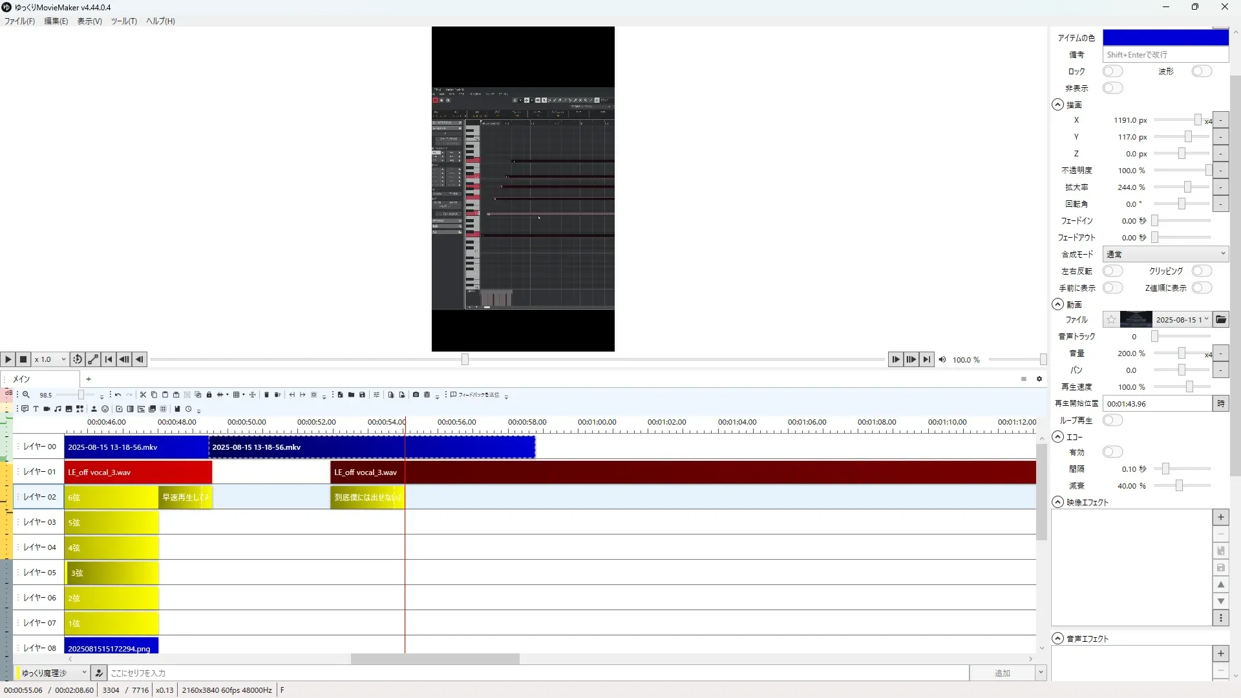Click the delete trash can icon
The image size is (1241, 698).
[x=266, y=395]
